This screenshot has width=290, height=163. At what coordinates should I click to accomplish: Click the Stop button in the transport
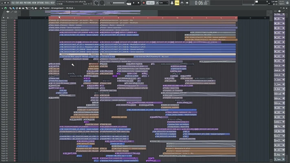[138, 3]
